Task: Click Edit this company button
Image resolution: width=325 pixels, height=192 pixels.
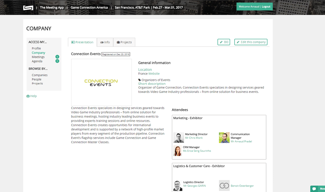Action: 251,42
